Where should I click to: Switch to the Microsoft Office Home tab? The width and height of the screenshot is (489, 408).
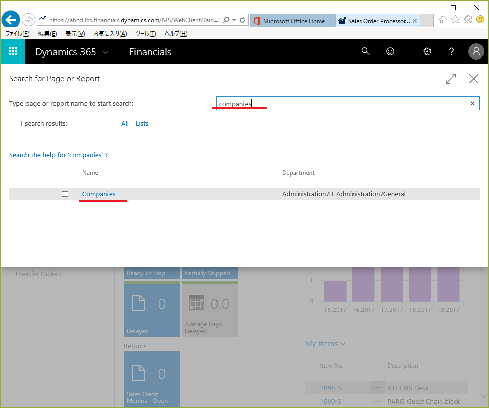(293, 21)
